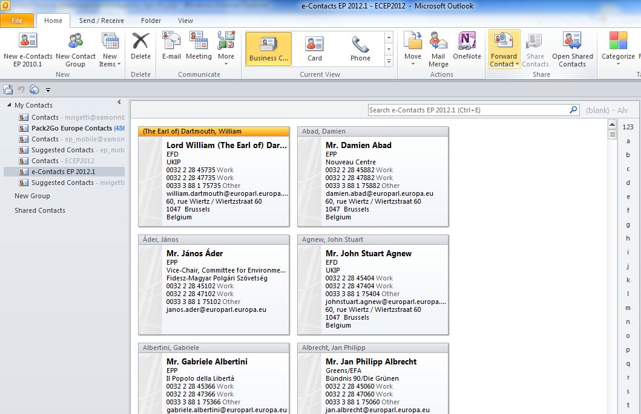Start Mail Merge action

click(438, 50)
